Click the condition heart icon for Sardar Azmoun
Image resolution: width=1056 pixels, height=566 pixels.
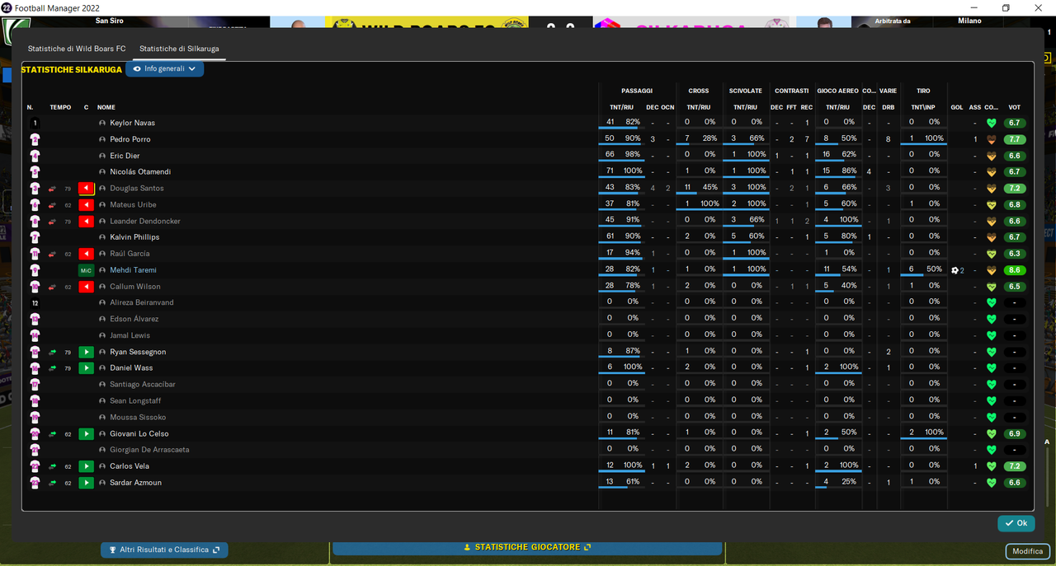(991, 483)
